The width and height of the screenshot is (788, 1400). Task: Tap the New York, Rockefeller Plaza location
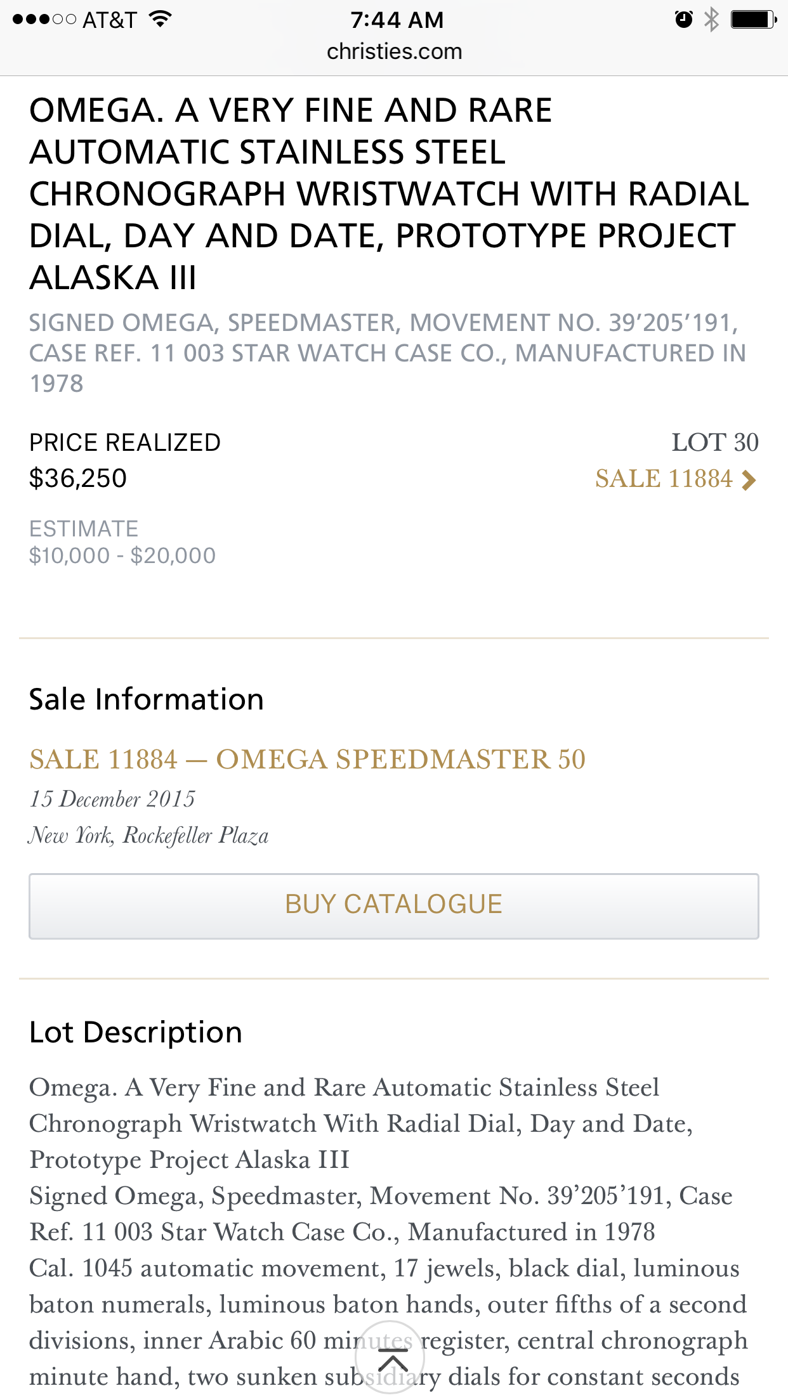(x=148, y=836)
